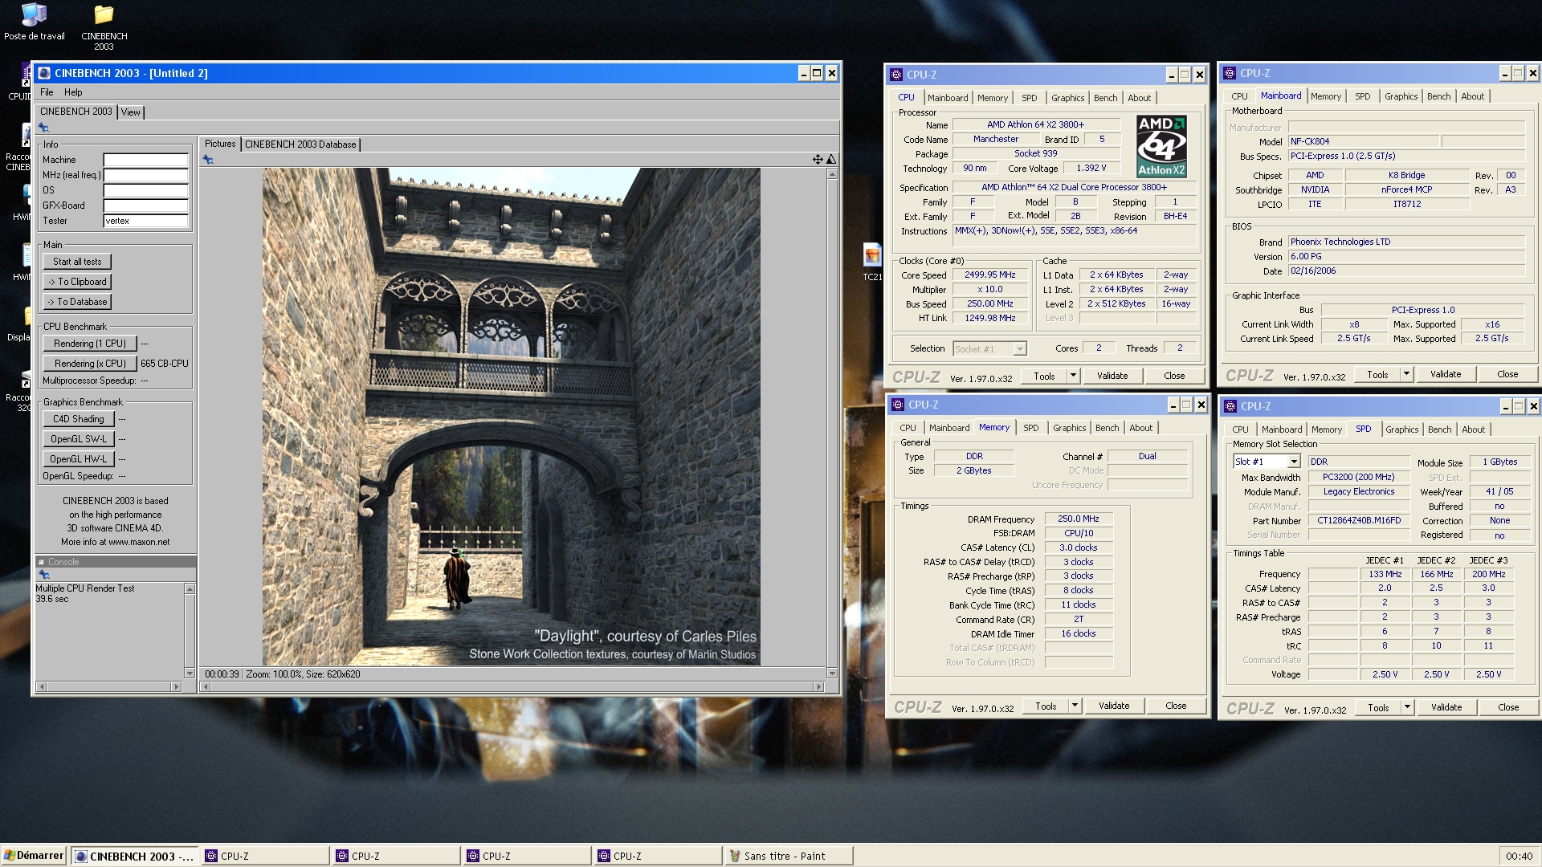Click the To Clipboard button
Screen dimensions: 1542x867
pos(77,282)
